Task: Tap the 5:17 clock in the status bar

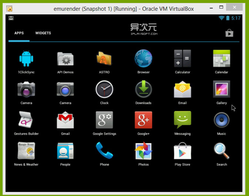Action: 236,18
